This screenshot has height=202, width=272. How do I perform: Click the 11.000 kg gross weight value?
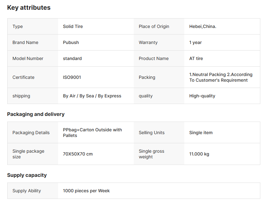tap(199, 154)
